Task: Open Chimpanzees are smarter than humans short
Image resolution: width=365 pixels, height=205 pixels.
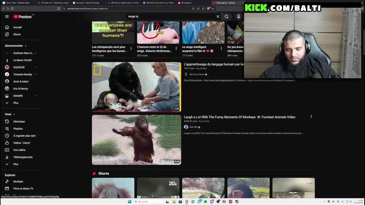Action: click(113, 32)
